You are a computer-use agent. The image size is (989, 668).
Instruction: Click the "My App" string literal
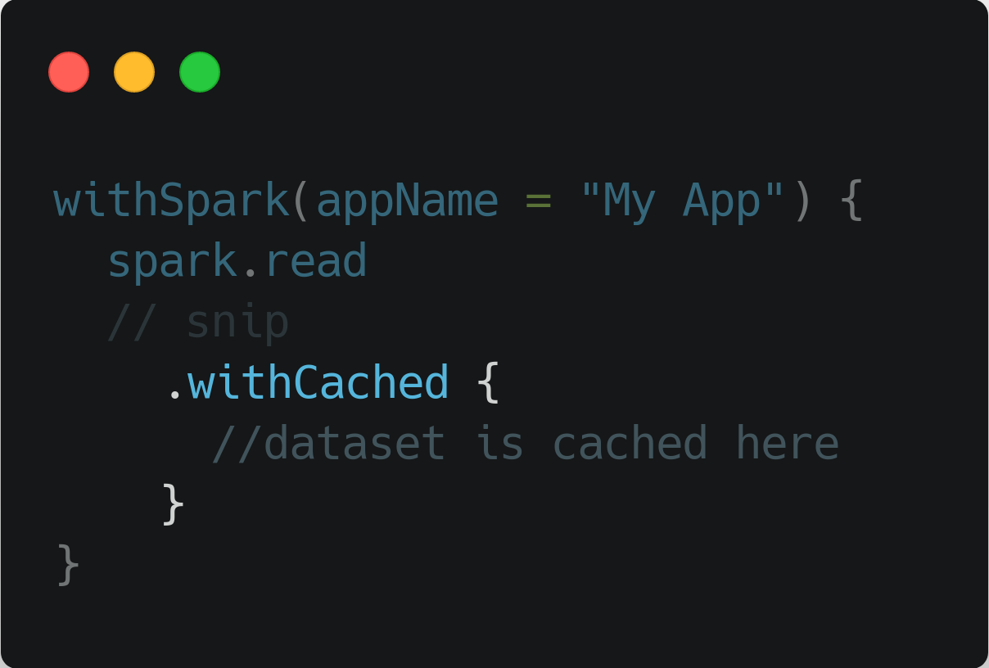click(x=682, y=201)
